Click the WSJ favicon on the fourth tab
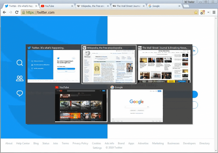 pos(114,6)
